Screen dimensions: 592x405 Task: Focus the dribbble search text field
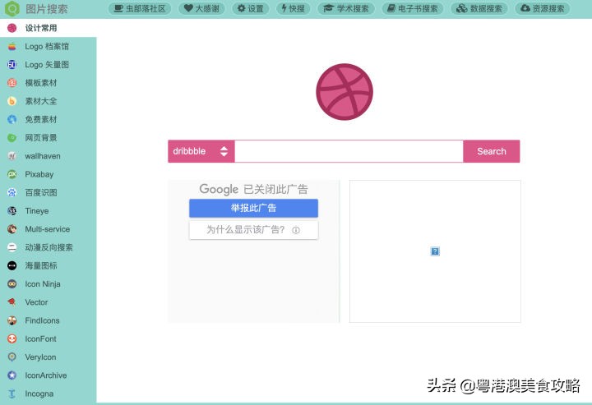tap(349, 151)
